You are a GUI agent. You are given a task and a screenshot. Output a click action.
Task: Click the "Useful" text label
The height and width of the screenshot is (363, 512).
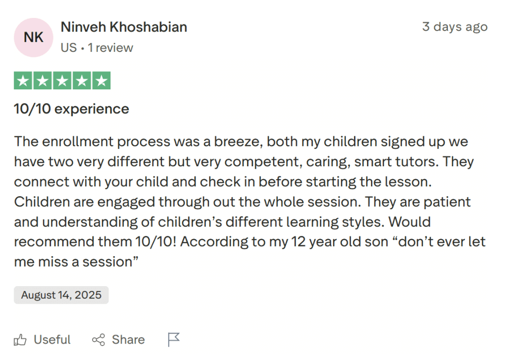(x=52, y=340)
